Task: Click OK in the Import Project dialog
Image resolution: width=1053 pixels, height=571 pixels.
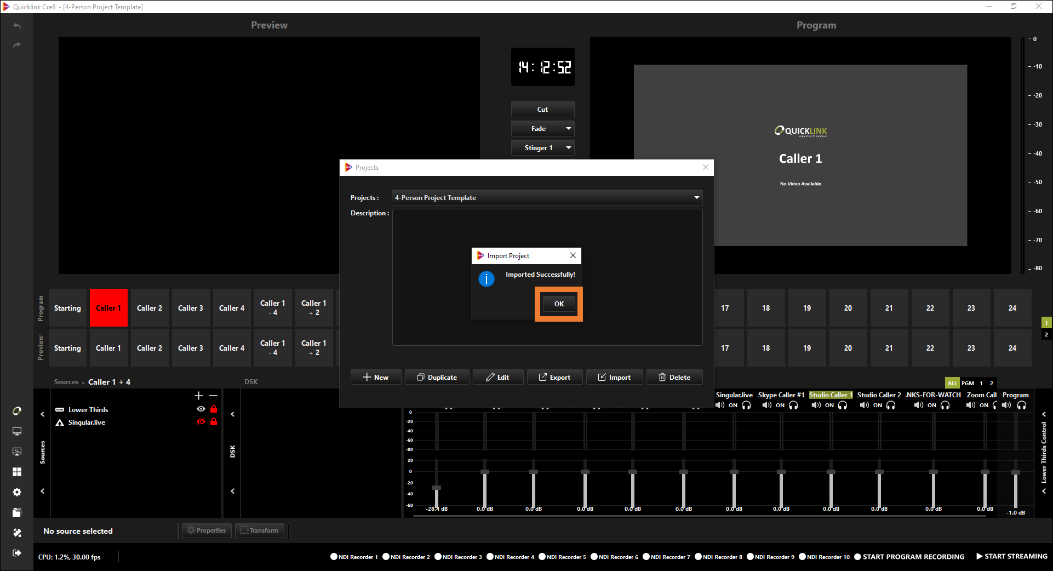Action: coord(558,304)
